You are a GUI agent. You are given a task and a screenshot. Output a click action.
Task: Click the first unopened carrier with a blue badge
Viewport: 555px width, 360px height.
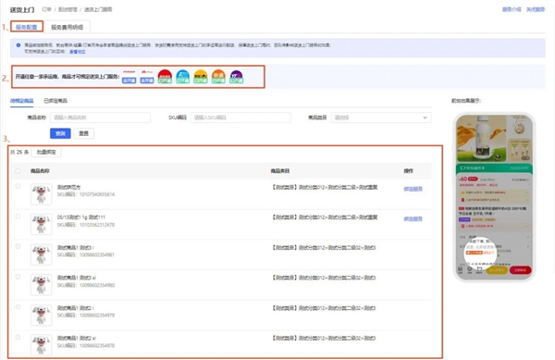129,77
